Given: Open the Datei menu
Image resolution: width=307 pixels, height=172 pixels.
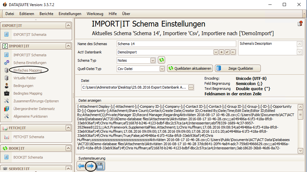Looking at the screenshot, I should click(10, 14).
